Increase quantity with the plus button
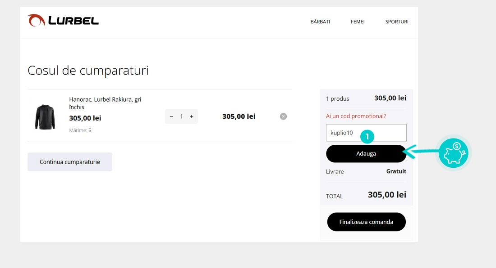The width and height of the screenshot is (496, 268). (x=192, y=116)
